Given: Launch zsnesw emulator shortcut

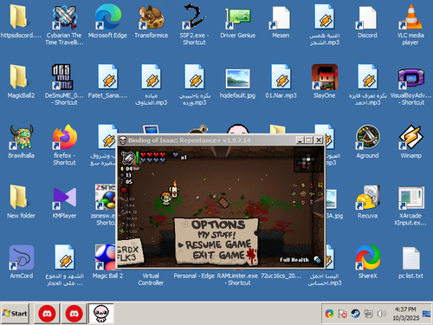Looking at the screenshot, I should pos(106,197).
